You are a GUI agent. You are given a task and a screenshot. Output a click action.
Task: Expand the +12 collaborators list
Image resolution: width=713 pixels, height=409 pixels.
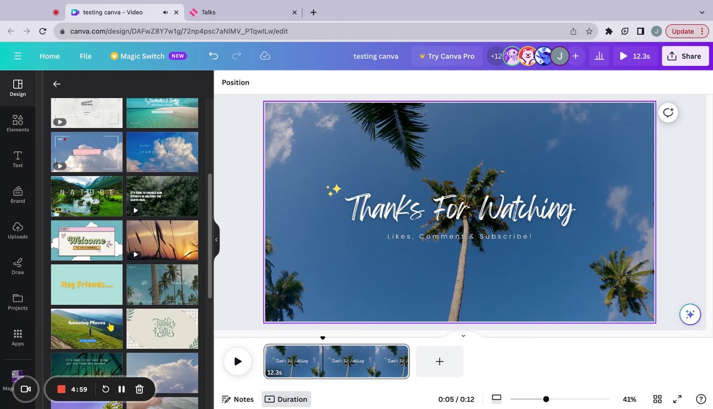(x=495, y=56)
